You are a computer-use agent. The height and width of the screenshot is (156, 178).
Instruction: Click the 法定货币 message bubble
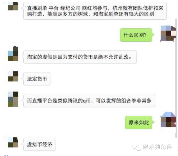click(37, 79)
